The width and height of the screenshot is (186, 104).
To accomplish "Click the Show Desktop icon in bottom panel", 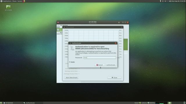I will (1, 103).
